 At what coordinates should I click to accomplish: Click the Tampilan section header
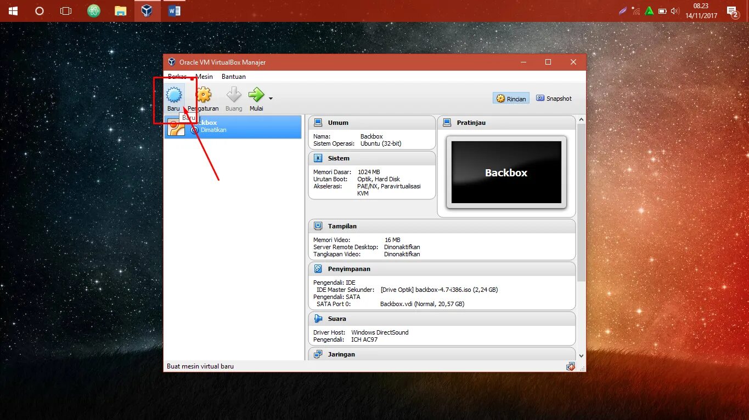442,226
